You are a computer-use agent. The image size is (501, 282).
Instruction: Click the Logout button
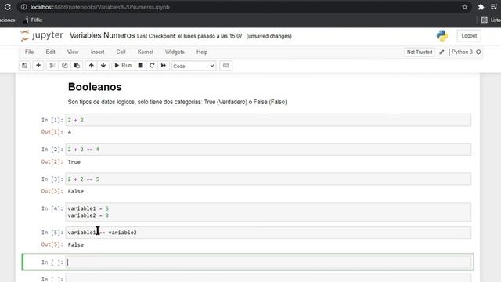[469, 36]
